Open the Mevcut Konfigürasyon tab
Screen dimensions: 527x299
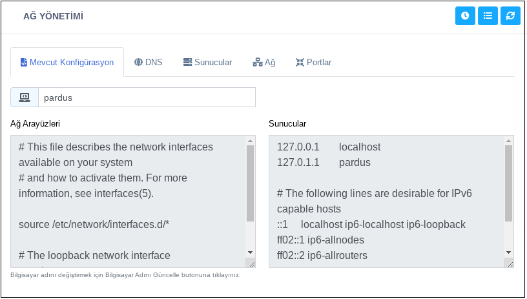tap(67, 63)
